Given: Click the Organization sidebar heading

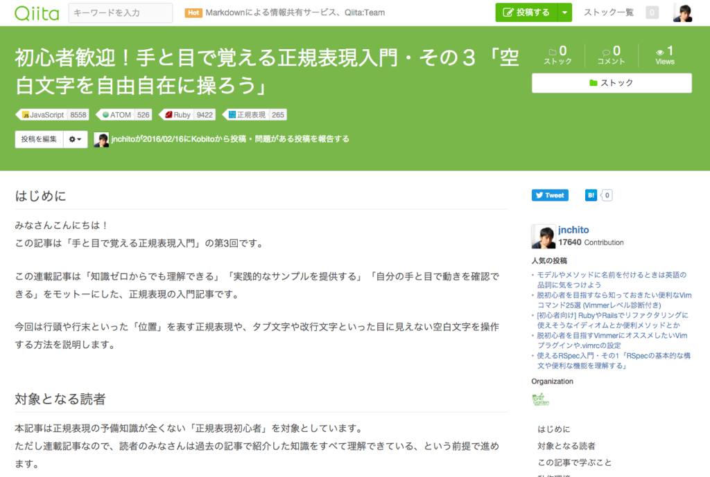Looking at the screenshot, I should (552, 381).
